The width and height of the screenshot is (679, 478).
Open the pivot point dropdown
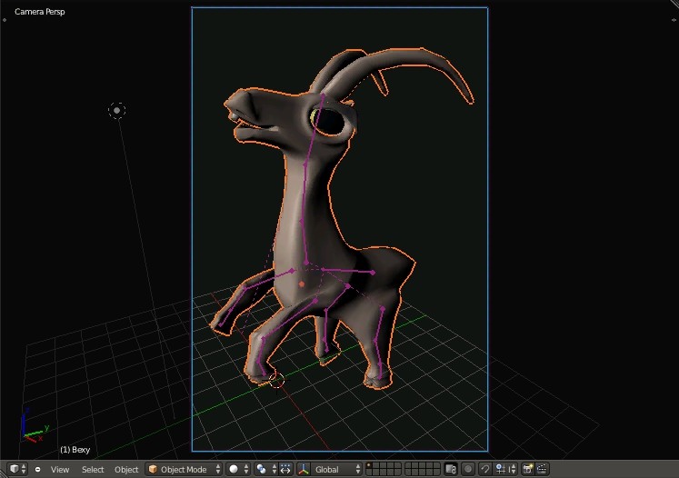point(266,469)
